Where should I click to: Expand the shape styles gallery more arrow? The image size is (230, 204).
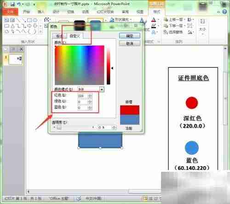click(106, 20)
